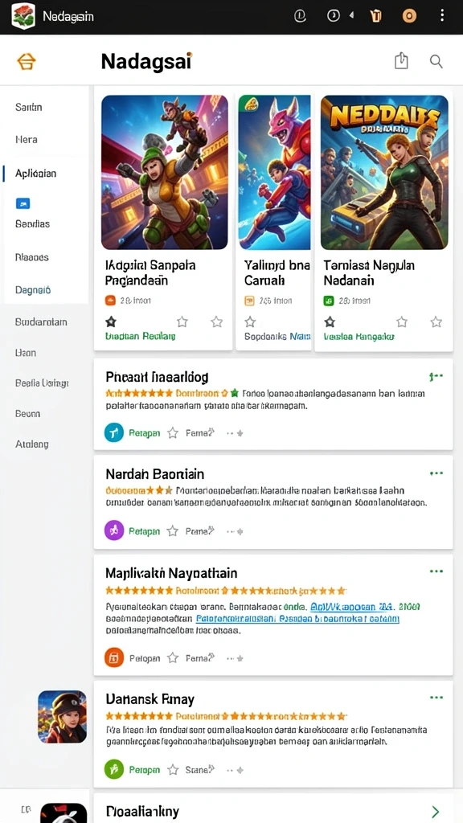
Task: Click the share icon next to search
Action: tap(401, 61)
